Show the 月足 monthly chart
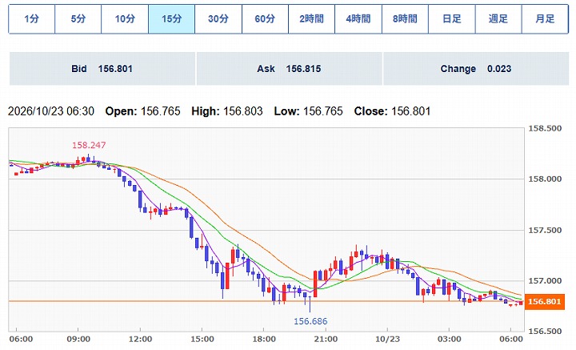This screenshot has height=350, width=576. coord(545,18)
